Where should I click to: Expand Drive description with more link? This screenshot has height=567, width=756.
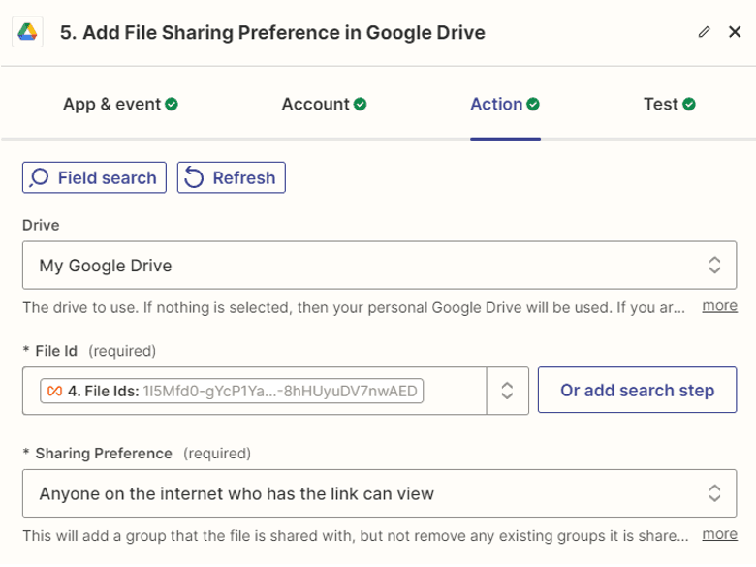click(x=719, y=306)
